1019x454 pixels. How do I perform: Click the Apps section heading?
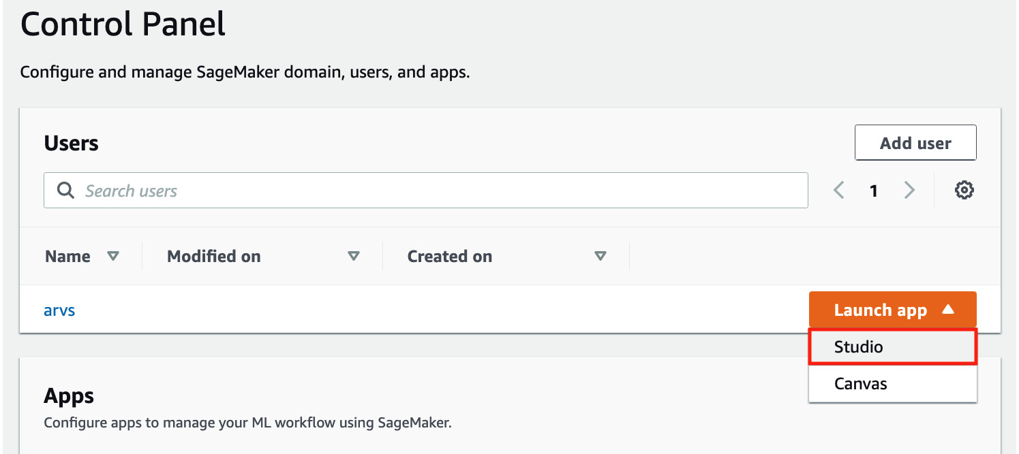(69, 395)
